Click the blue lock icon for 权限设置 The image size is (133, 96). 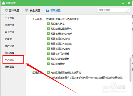47,10
